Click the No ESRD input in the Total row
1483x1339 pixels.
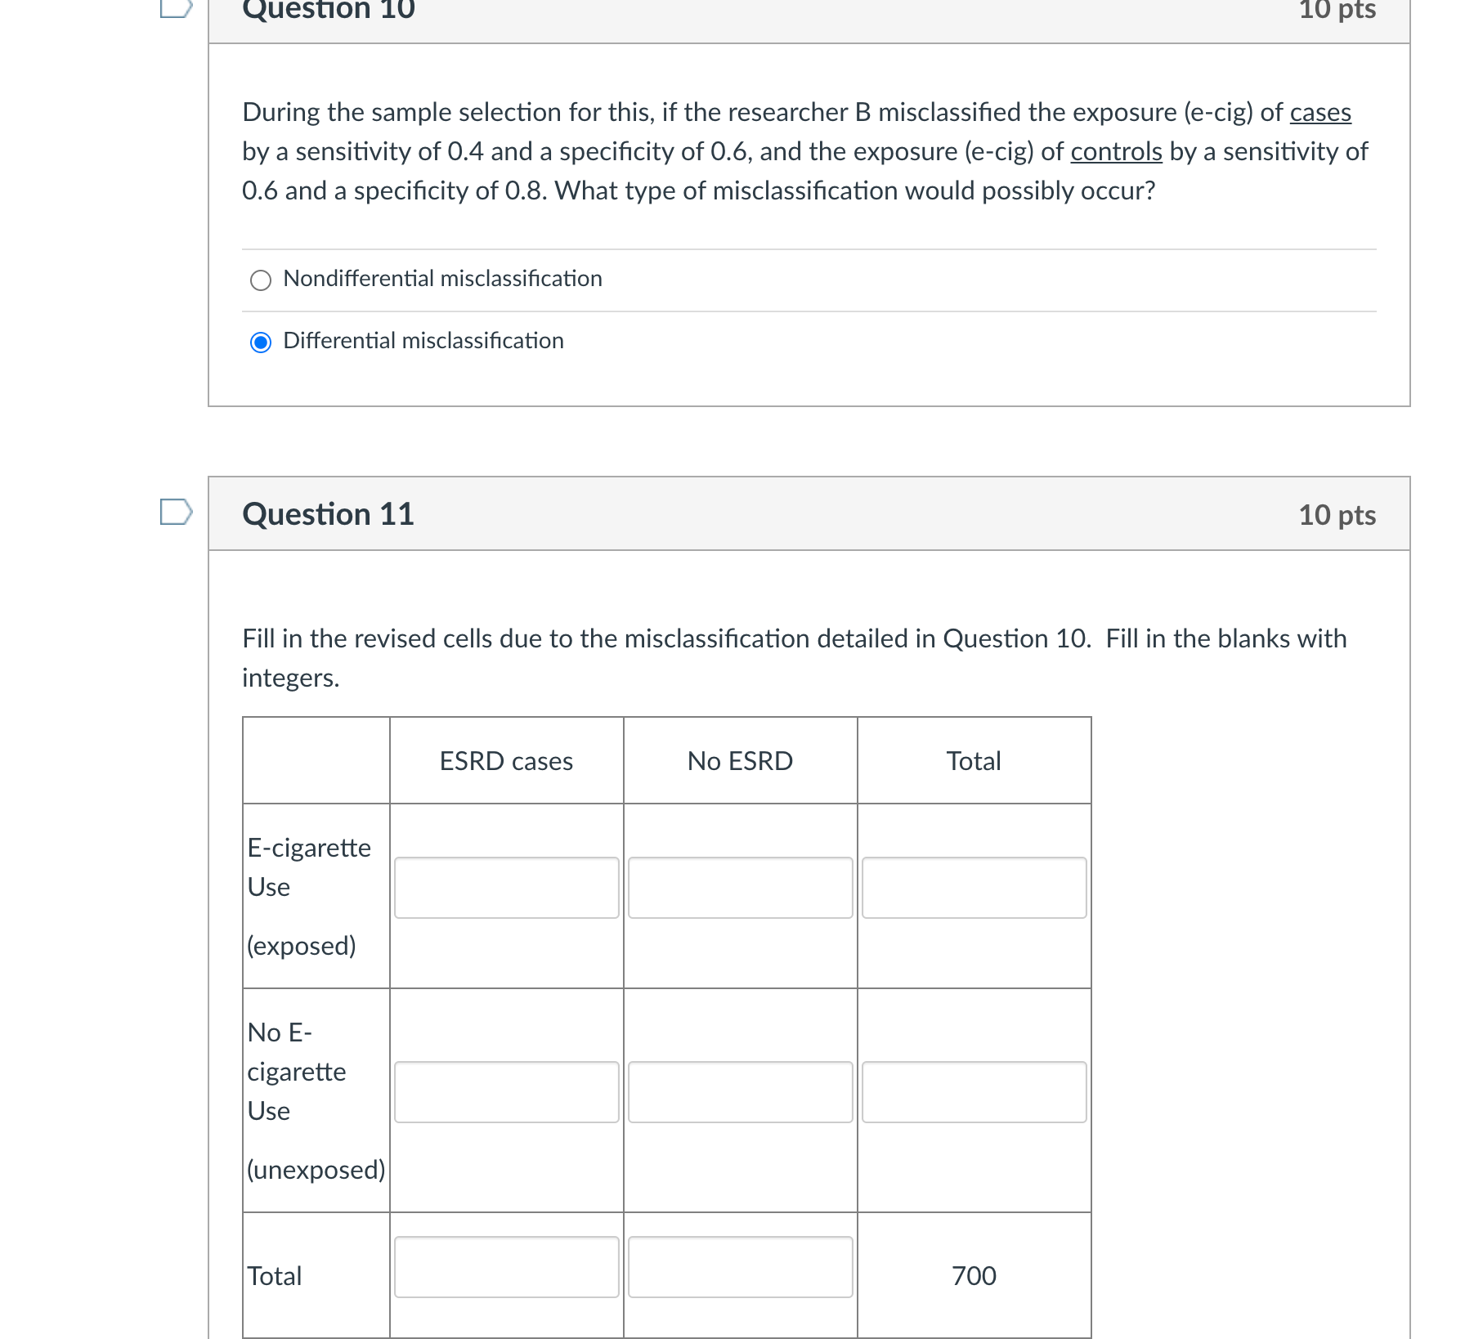tap(739, 1267)
